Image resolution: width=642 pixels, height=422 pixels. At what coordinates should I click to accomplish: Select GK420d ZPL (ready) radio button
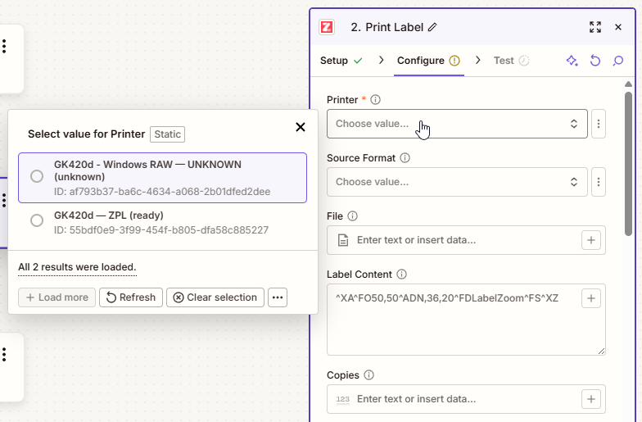[37, 220]
